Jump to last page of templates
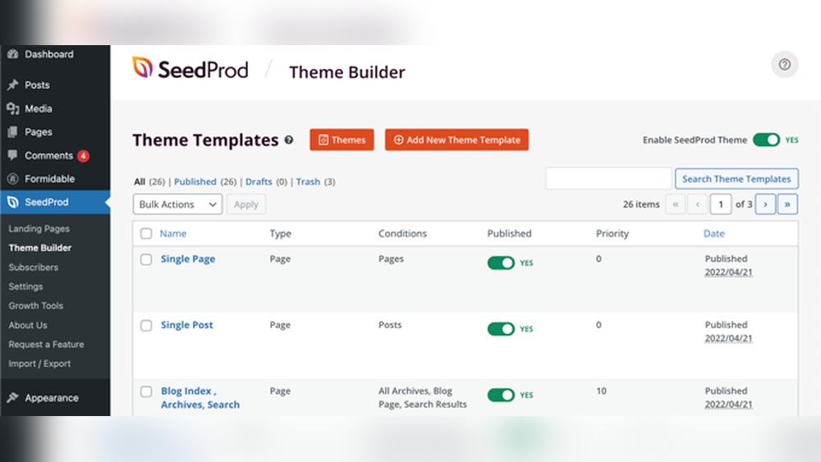 coord(787,204)
